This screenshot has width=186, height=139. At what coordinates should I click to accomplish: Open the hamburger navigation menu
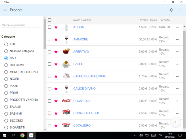pos(5,10)
